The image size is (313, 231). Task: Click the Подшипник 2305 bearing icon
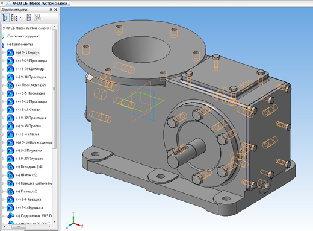tap(10, 216)
